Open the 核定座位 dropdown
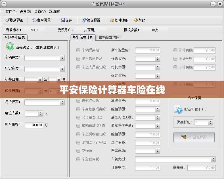 tap(45, 69)
